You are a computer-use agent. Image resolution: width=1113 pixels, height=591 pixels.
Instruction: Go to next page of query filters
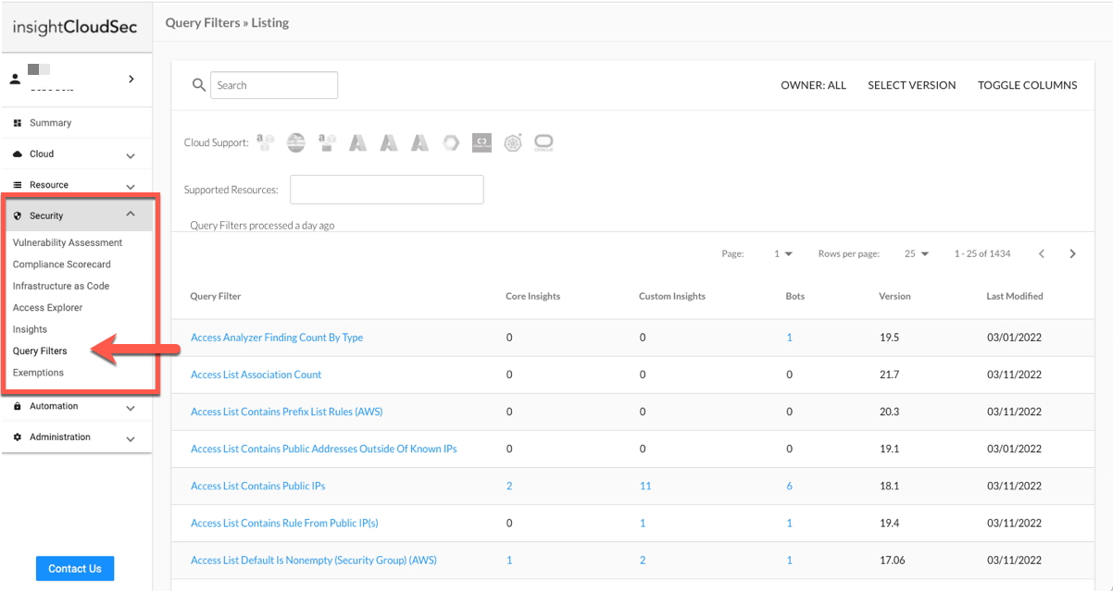coord(1072,252)
